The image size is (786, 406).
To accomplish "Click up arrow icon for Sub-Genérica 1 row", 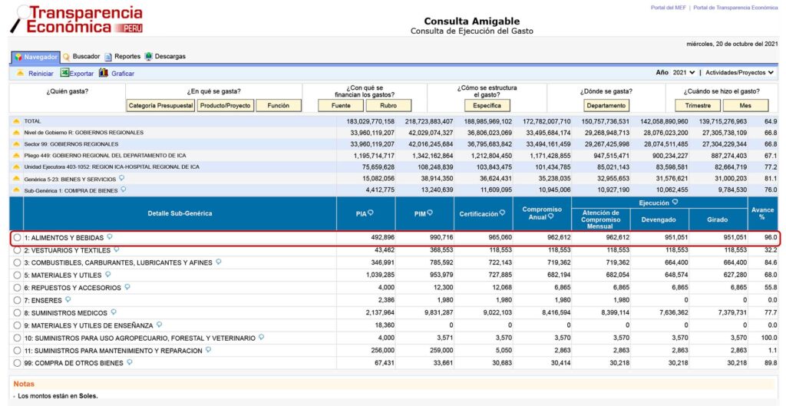I will (16, 190).
